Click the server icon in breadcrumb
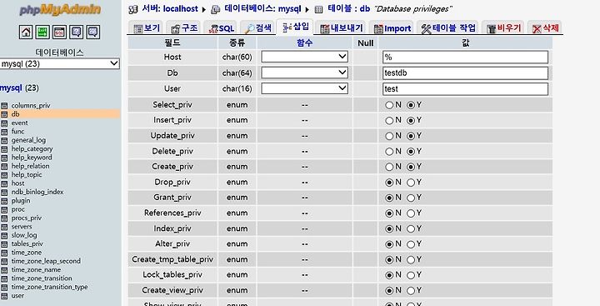 pos(133,9)
